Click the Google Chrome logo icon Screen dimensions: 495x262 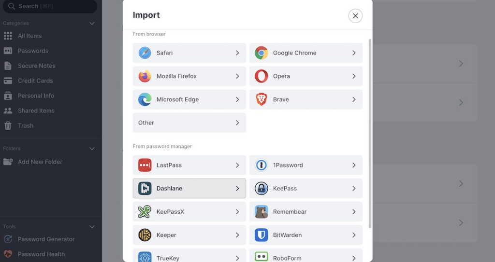tap(262, 53)
